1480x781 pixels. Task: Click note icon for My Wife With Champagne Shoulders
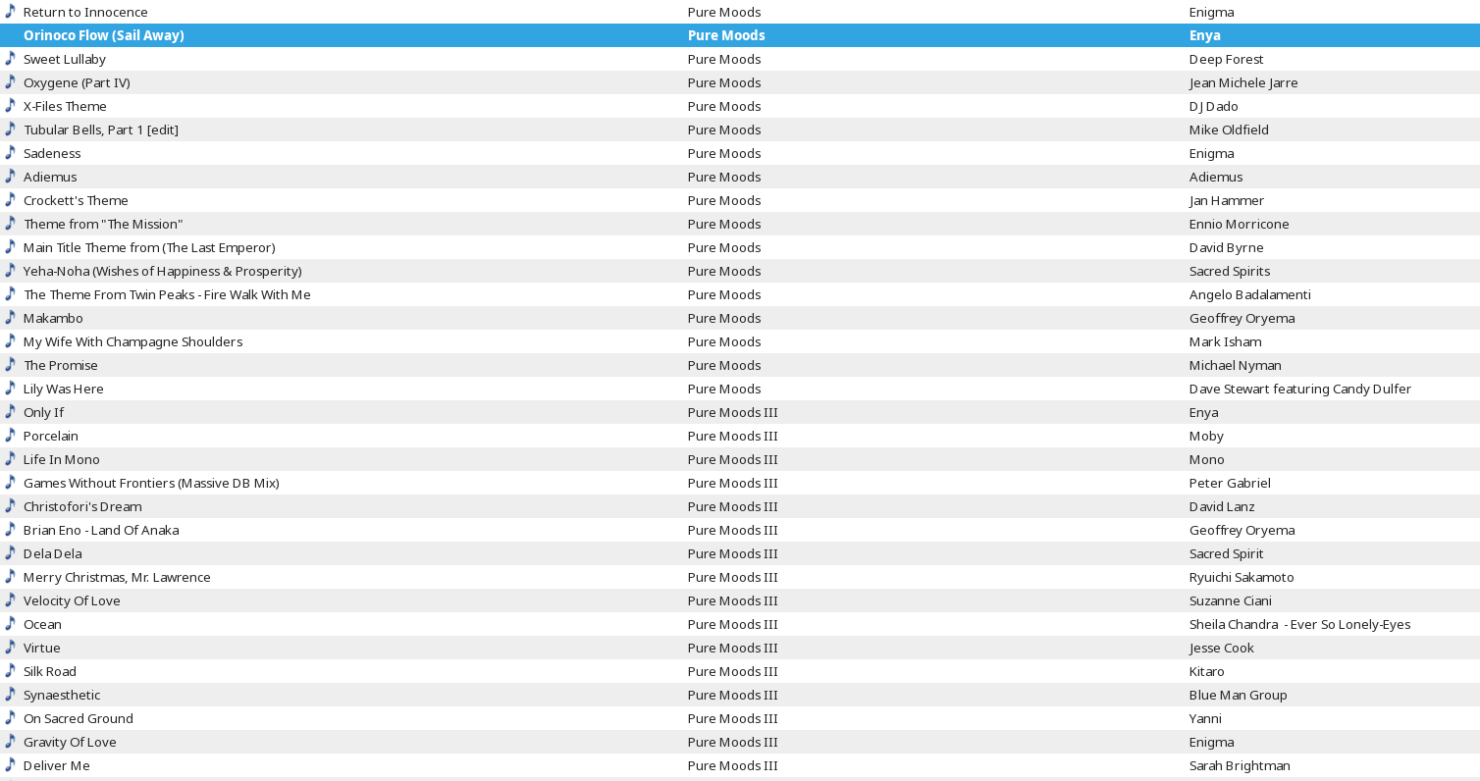pyautogui.click(x=11, y=340)
